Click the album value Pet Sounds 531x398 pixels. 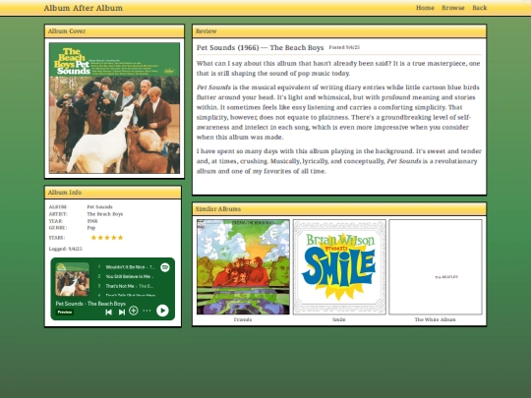coord(100,206)
